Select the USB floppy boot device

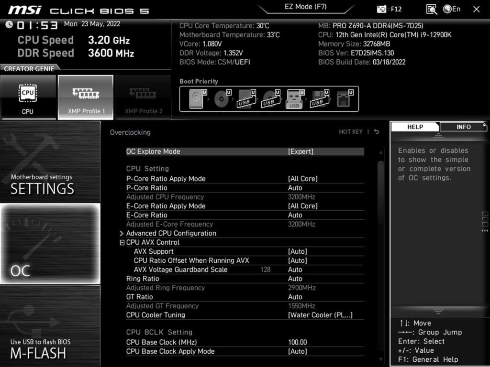319,99
